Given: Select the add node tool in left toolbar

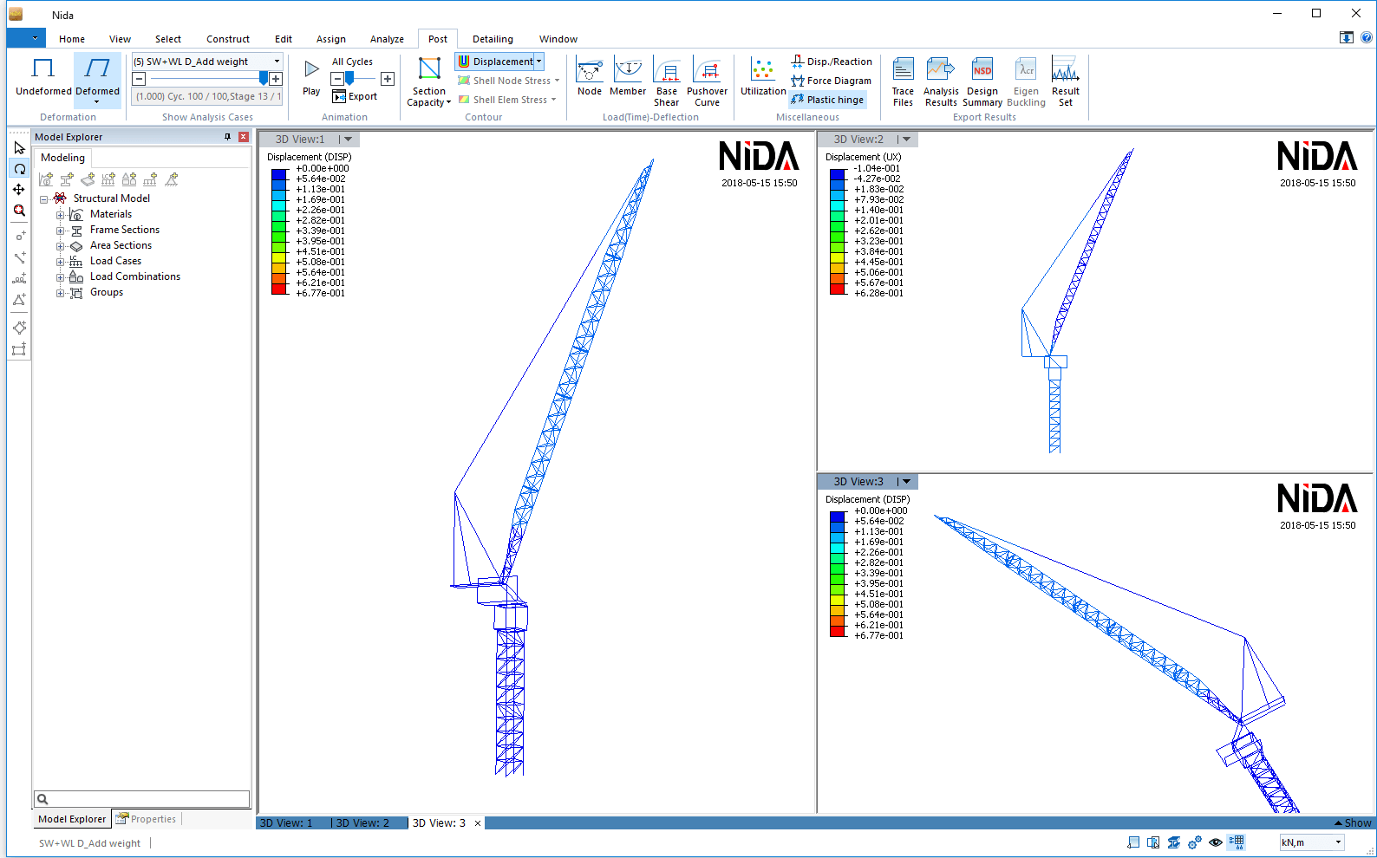Looking at the screenshot, I should 19,236.
